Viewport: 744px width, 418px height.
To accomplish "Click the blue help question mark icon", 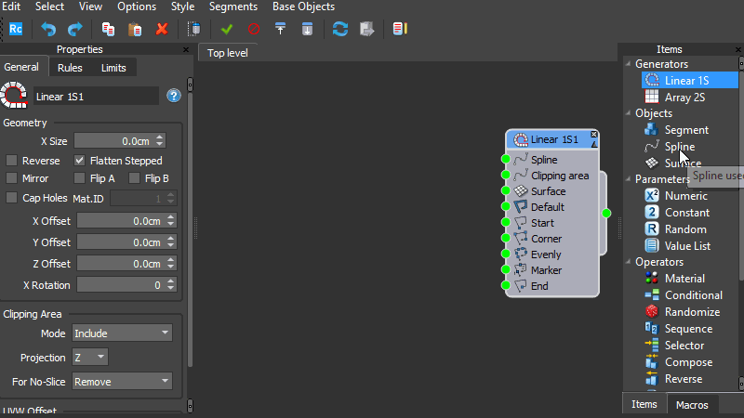I will (173, 96).
